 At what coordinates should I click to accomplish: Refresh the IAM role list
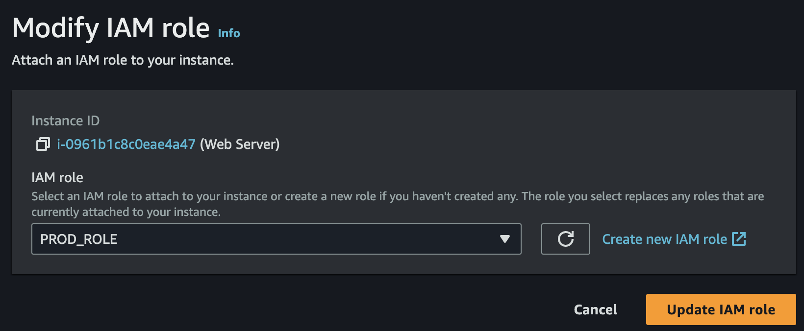(565, 239)
